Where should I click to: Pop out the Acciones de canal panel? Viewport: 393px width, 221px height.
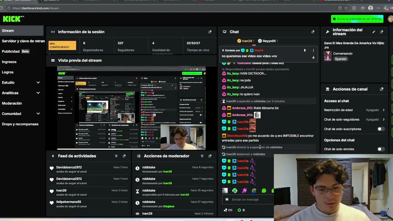coord(382,89)
